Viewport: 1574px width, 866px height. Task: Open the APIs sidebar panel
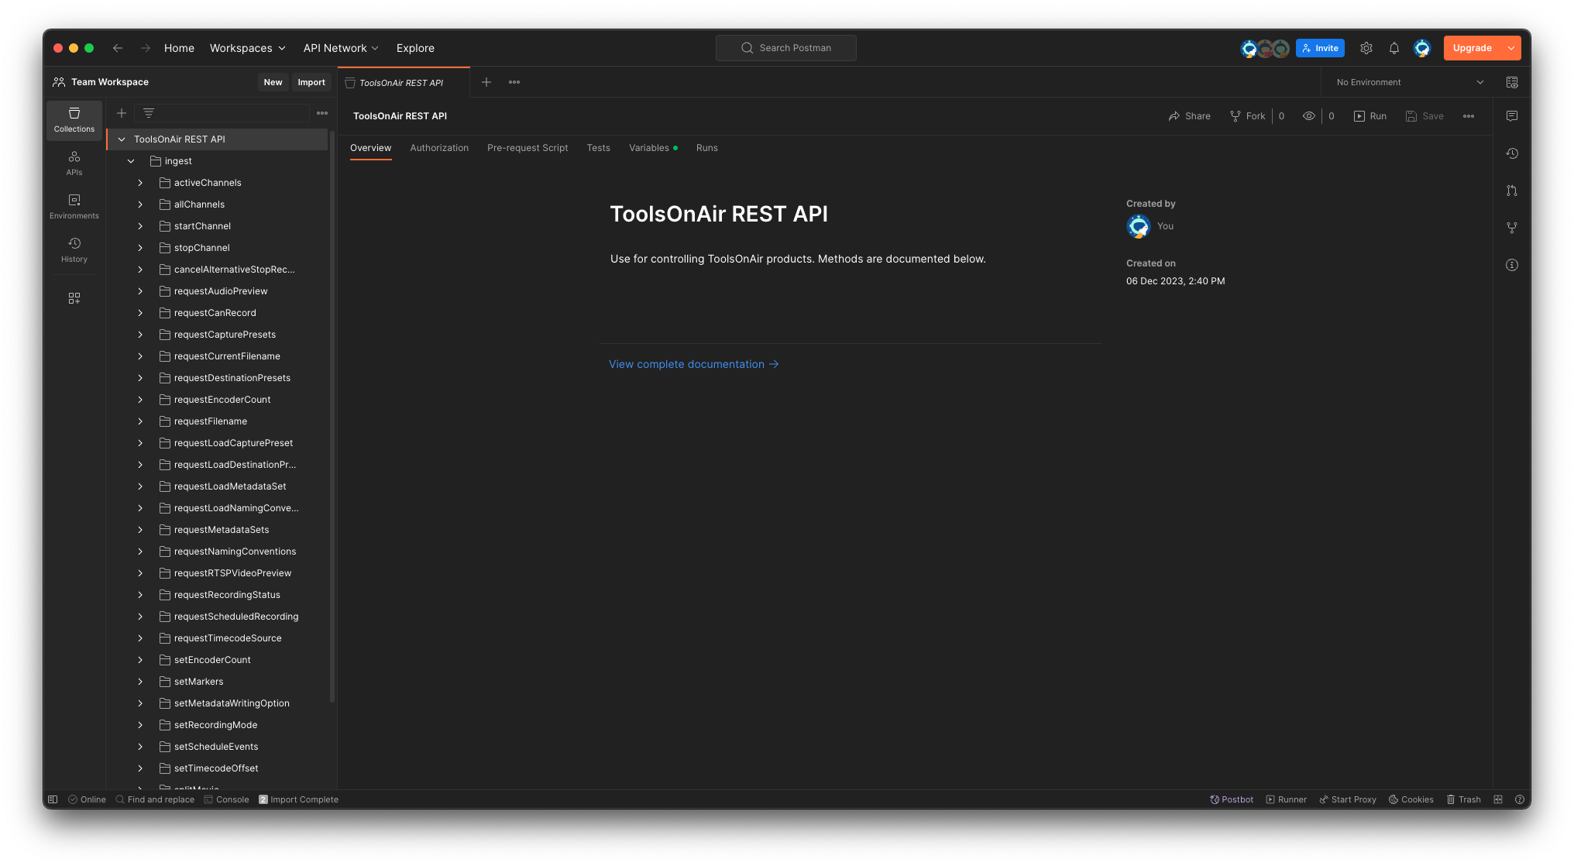point(74,163)
